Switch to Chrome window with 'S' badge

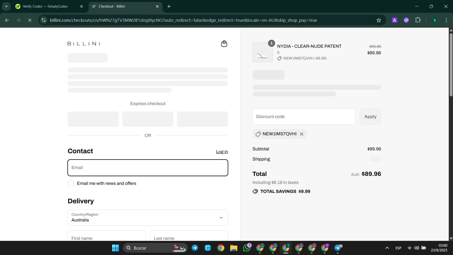point(286,248)
